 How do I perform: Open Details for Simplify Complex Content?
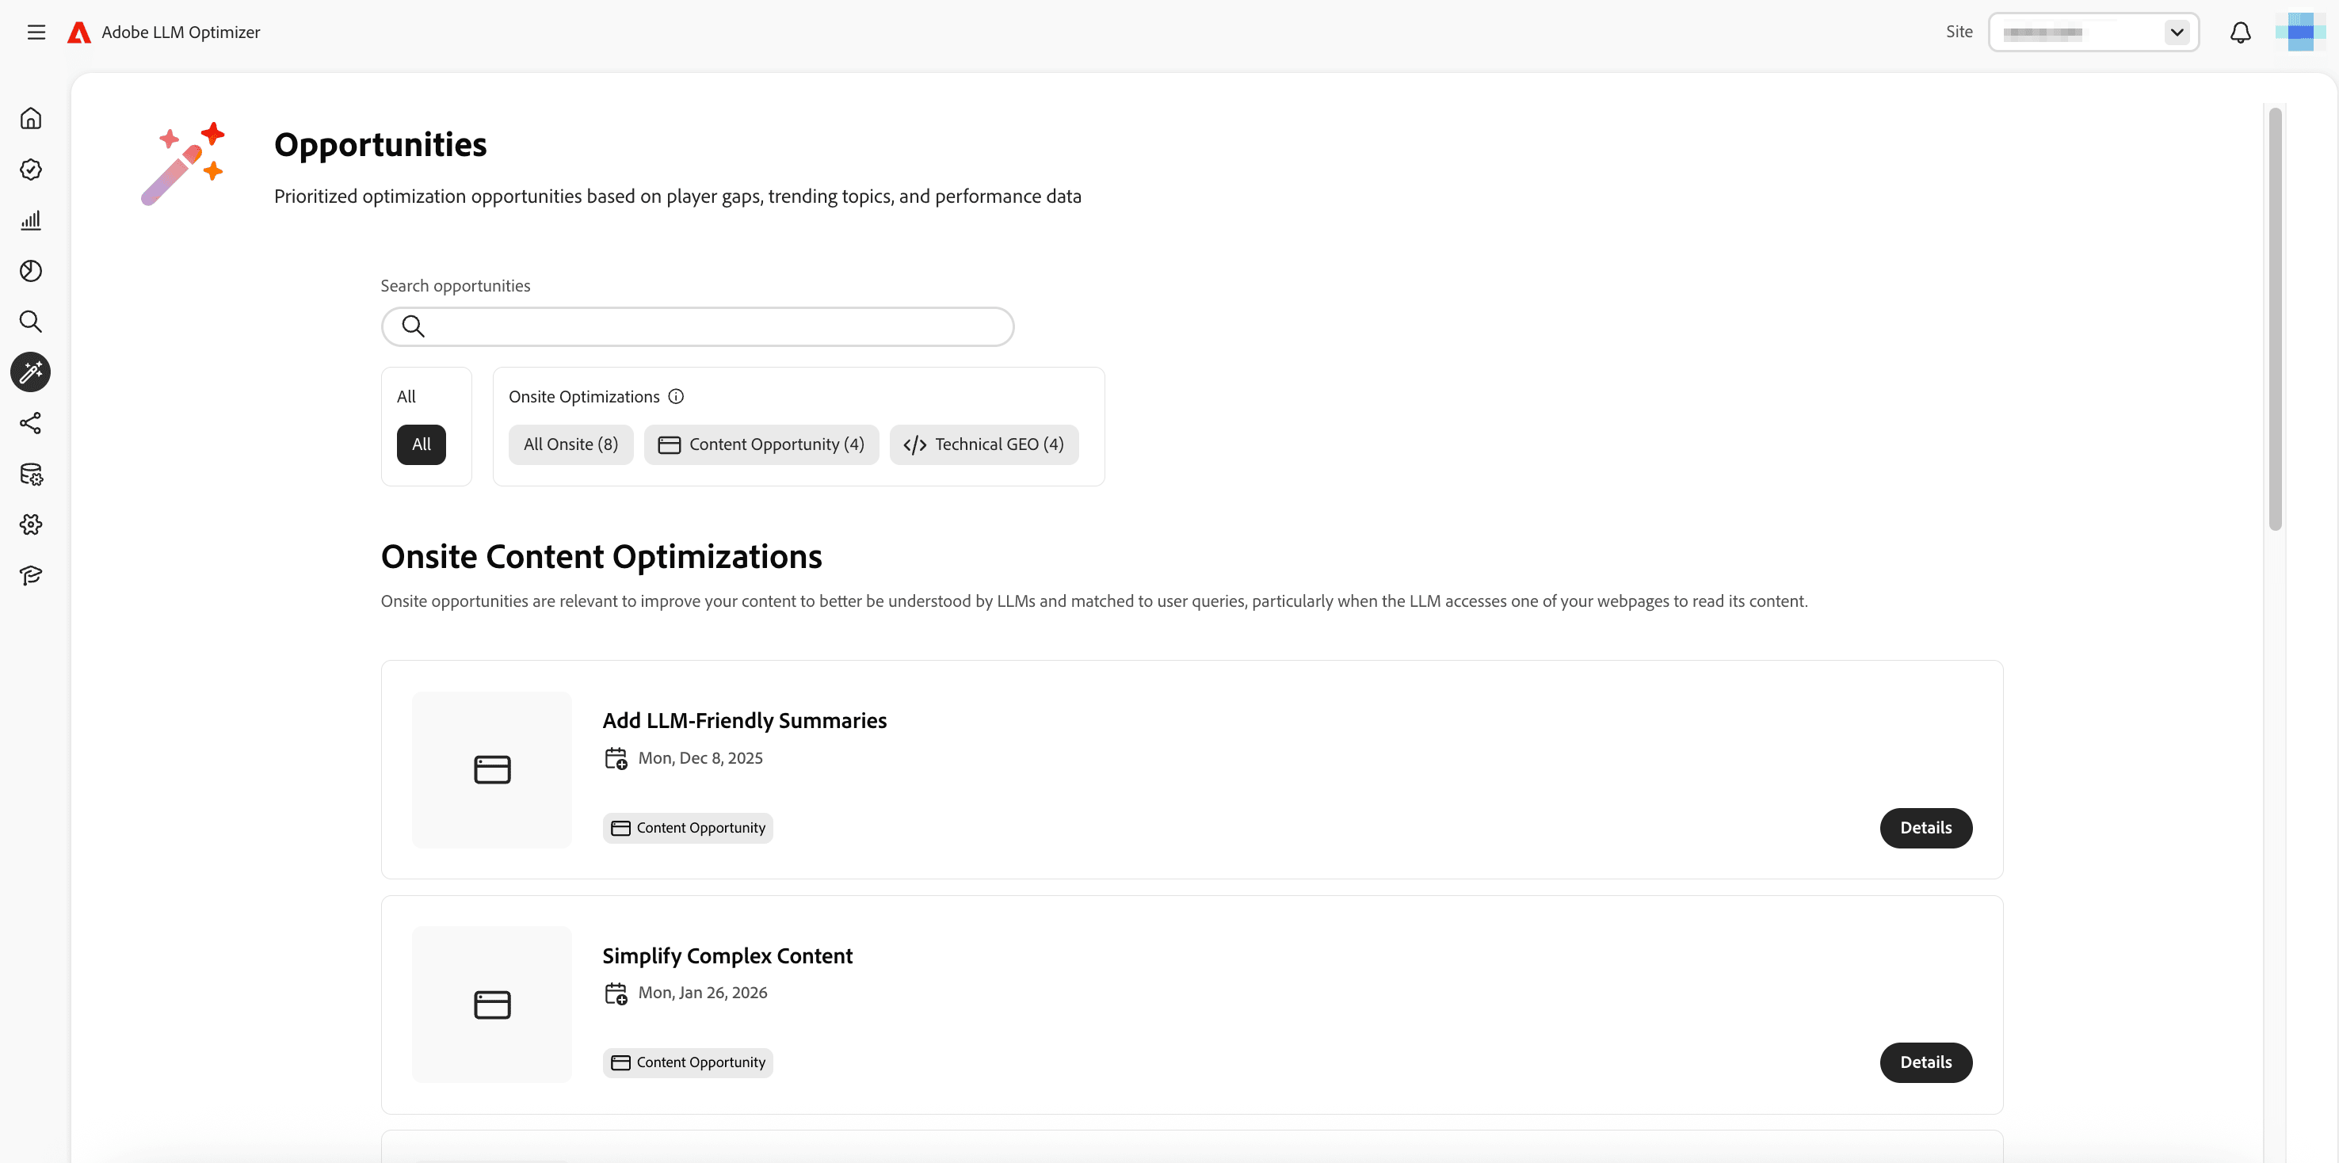pos(1925,1062)
